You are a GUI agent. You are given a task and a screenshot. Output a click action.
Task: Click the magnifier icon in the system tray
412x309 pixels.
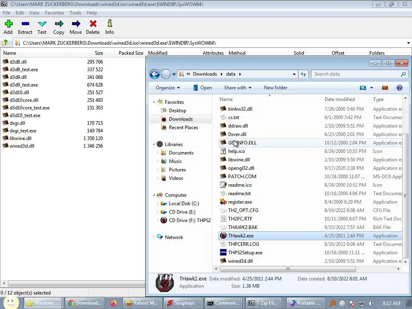tap(333, 303)
